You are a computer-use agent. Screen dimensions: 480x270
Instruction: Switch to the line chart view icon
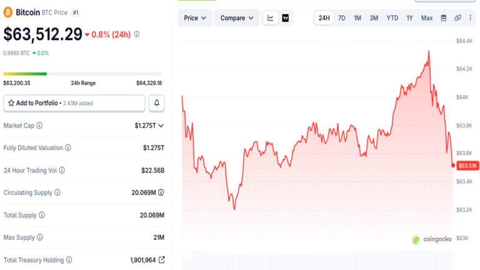point(270,18)
